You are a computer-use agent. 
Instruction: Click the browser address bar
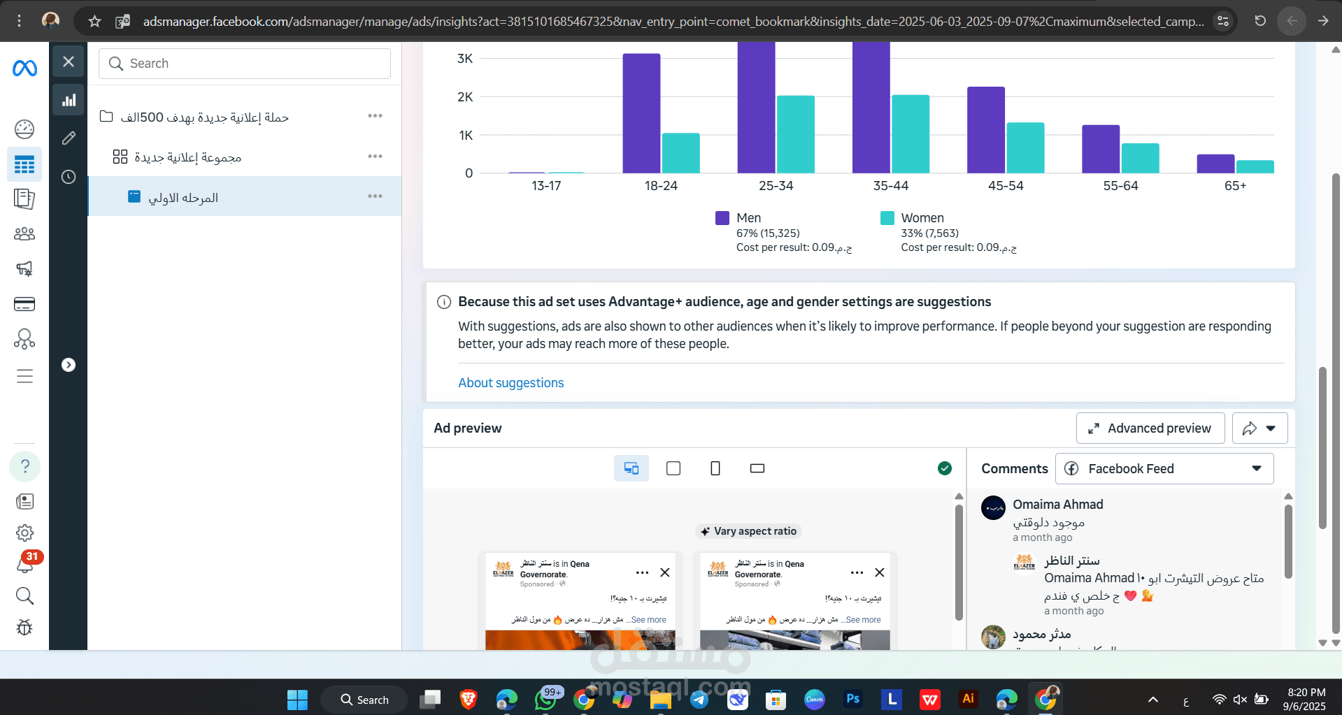[673, 22]
